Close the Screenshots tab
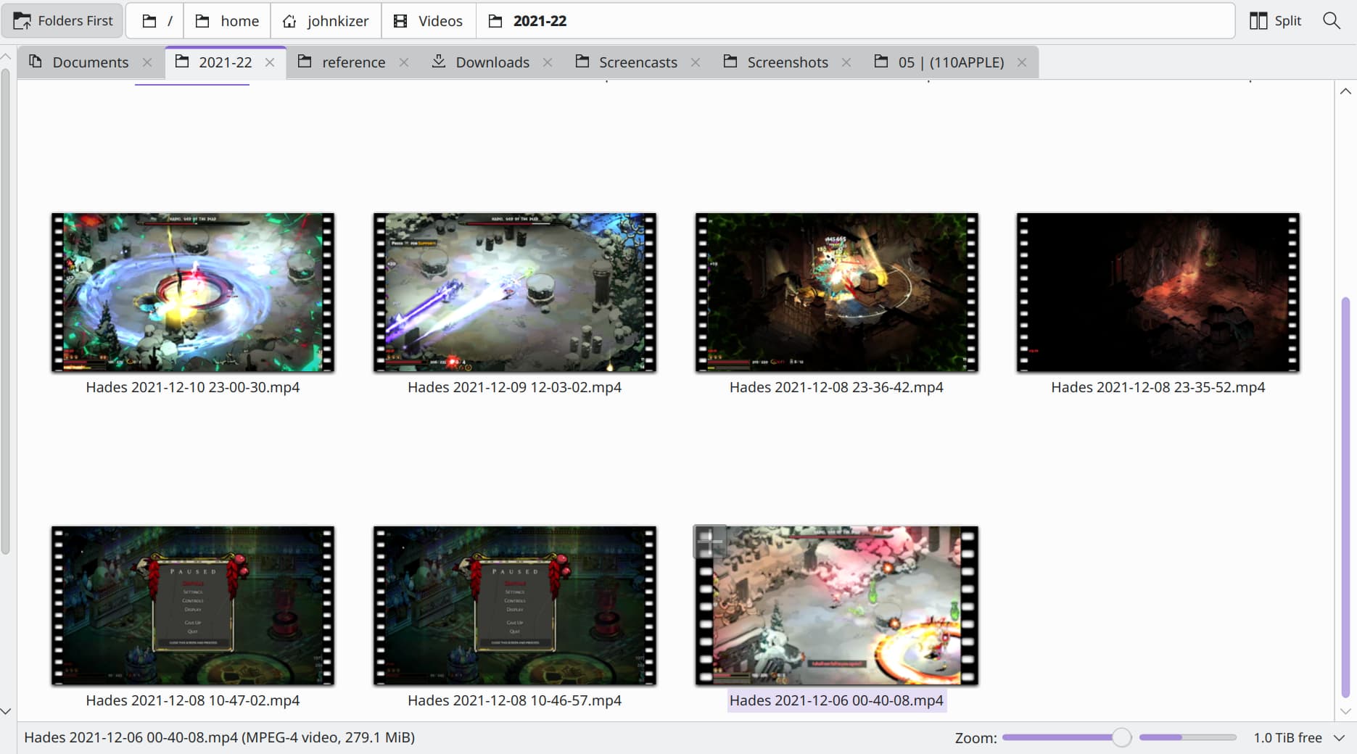 pos(846,62)
